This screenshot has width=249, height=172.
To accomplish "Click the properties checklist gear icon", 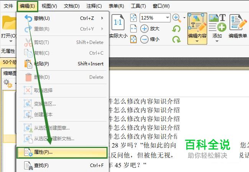I will click(28, 152).
